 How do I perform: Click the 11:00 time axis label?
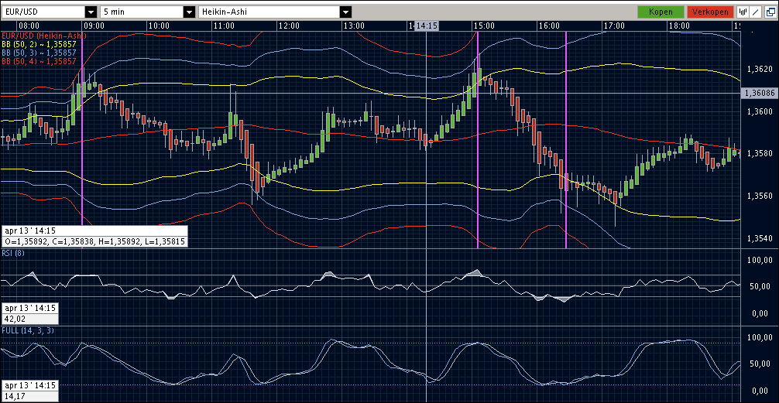tap(224, 26)
